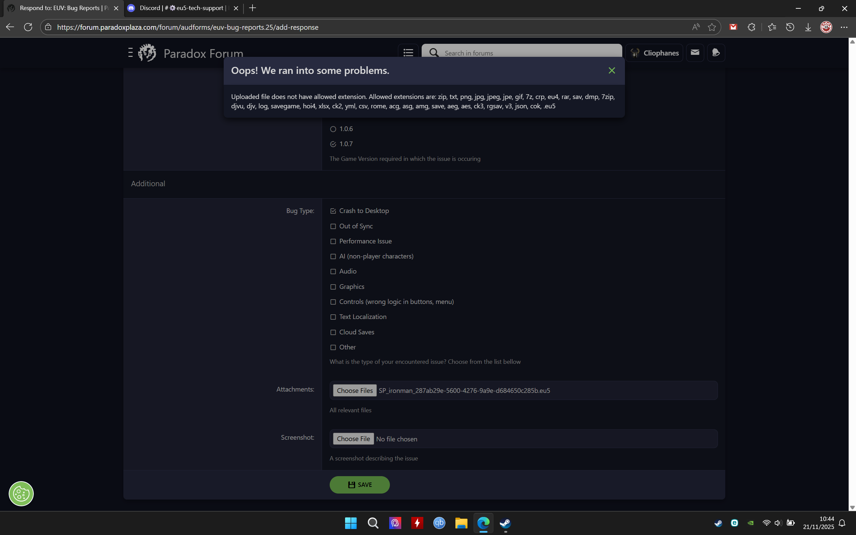Open browser settings and more menu
This screenshot has height=535, width=856.
[844, 27]
